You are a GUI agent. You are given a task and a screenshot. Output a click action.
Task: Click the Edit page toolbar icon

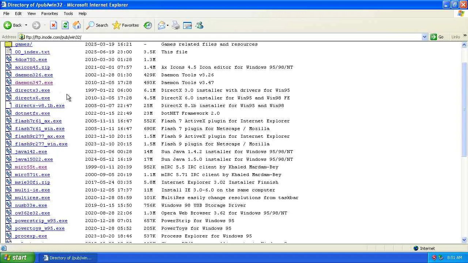click(188, 25)
